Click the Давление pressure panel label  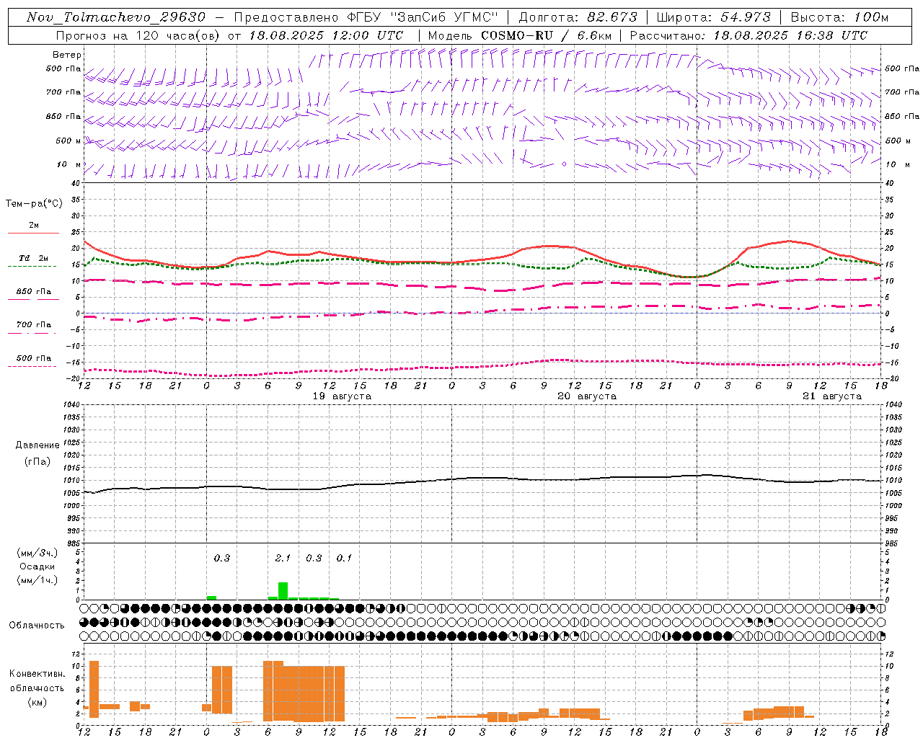pos(37,445)
